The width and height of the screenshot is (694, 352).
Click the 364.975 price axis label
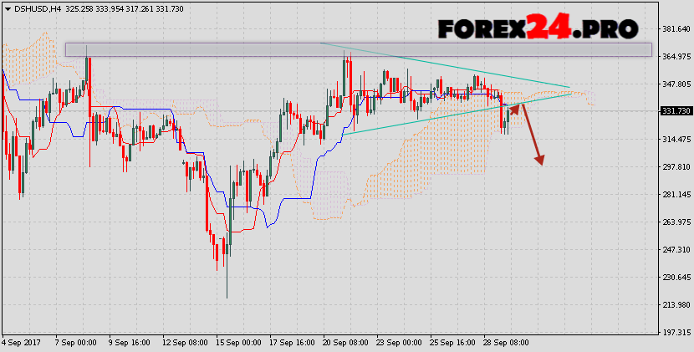[675, 57]
